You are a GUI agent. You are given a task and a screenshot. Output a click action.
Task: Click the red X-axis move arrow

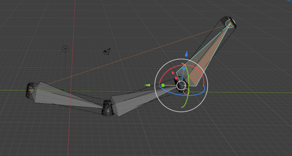pyautogui.click(x=173, y=72)
